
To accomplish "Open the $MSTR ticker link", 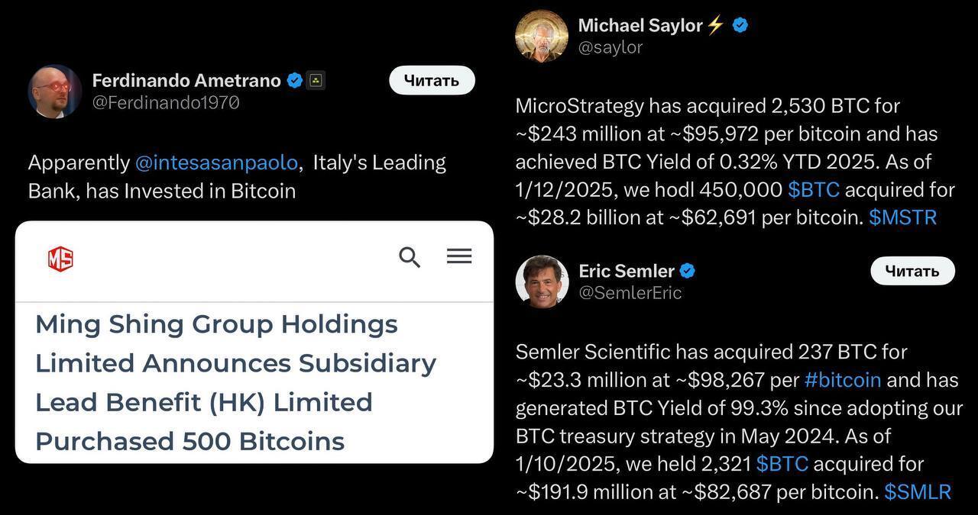I will pyautogui.click(x=903, y=217).
